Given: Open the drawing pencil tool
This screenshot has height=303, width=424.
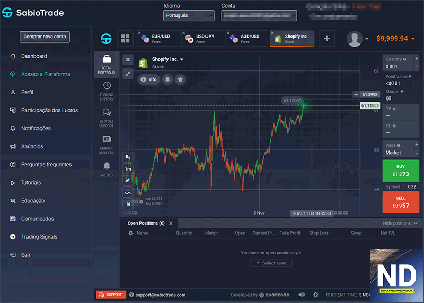Looking at the screenshot, I should click(x=128, y=180).
